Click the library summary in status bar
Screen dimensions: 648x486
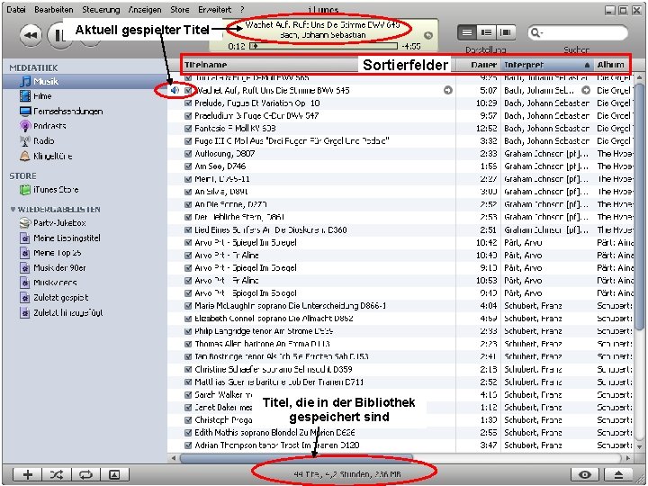click(346, 474)
